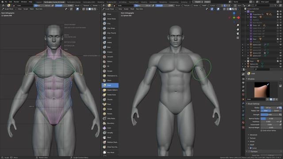Open Falloff dropdown in right viewport header

click(x=205, y=6)
